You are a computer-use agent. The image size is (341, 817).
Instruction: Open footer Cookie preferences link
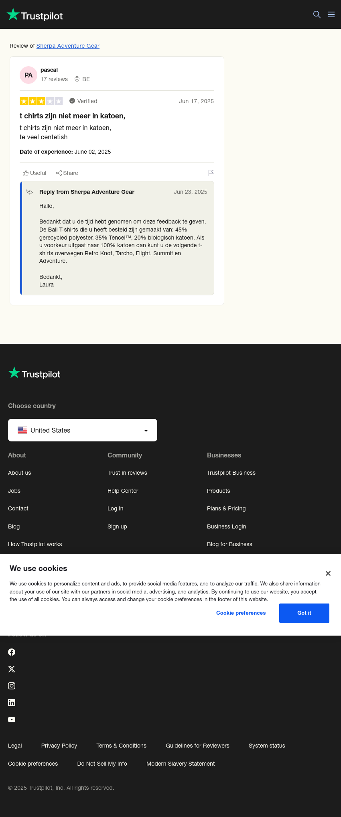pos(33,764)
